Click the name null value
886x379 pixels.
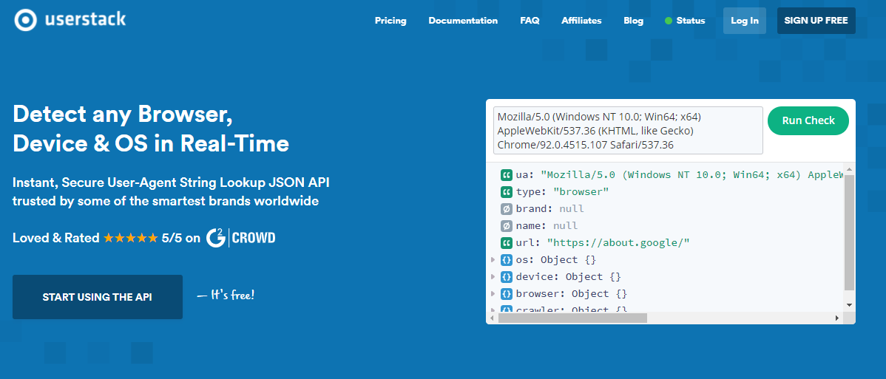[565, 226]
